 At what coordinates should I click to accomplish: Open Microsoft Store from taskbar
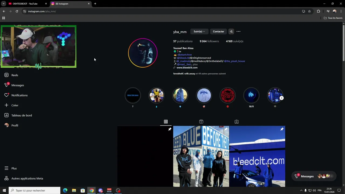click(x=83, y=190)
